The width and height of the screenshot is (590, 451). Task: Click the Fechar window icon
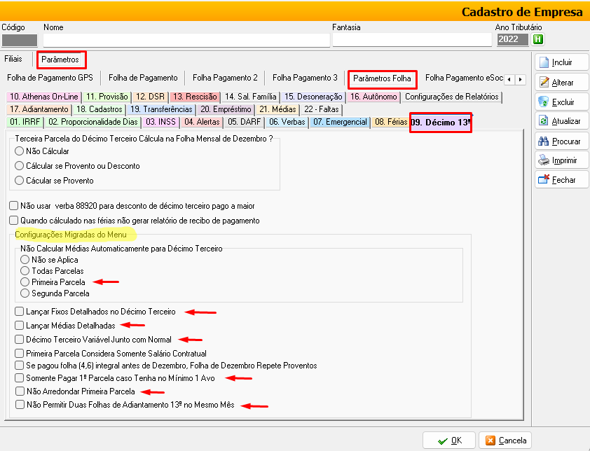(x=544, y=180)
